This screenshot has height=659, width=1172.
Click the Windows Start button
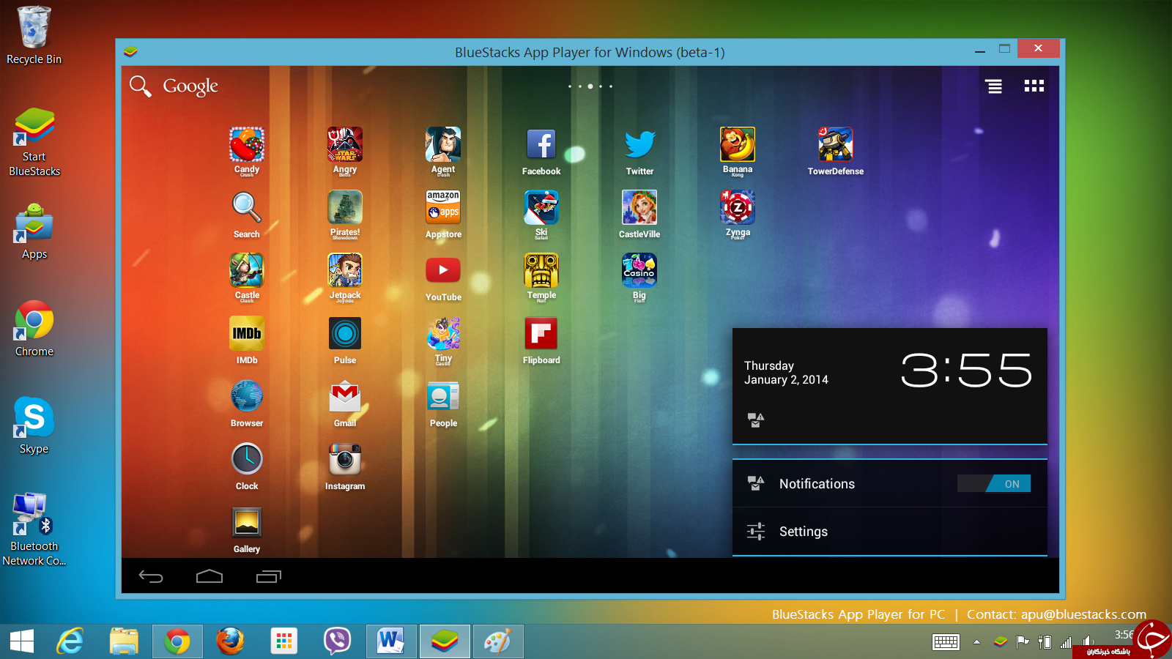point(22,641)
